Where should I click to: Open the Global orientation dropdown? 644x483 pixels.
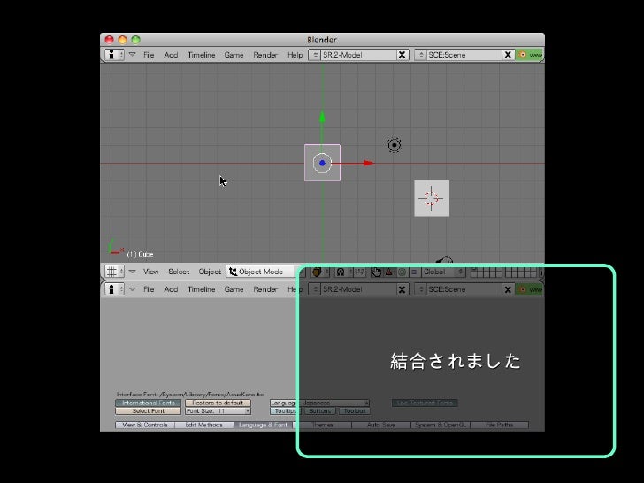(443, 272)
